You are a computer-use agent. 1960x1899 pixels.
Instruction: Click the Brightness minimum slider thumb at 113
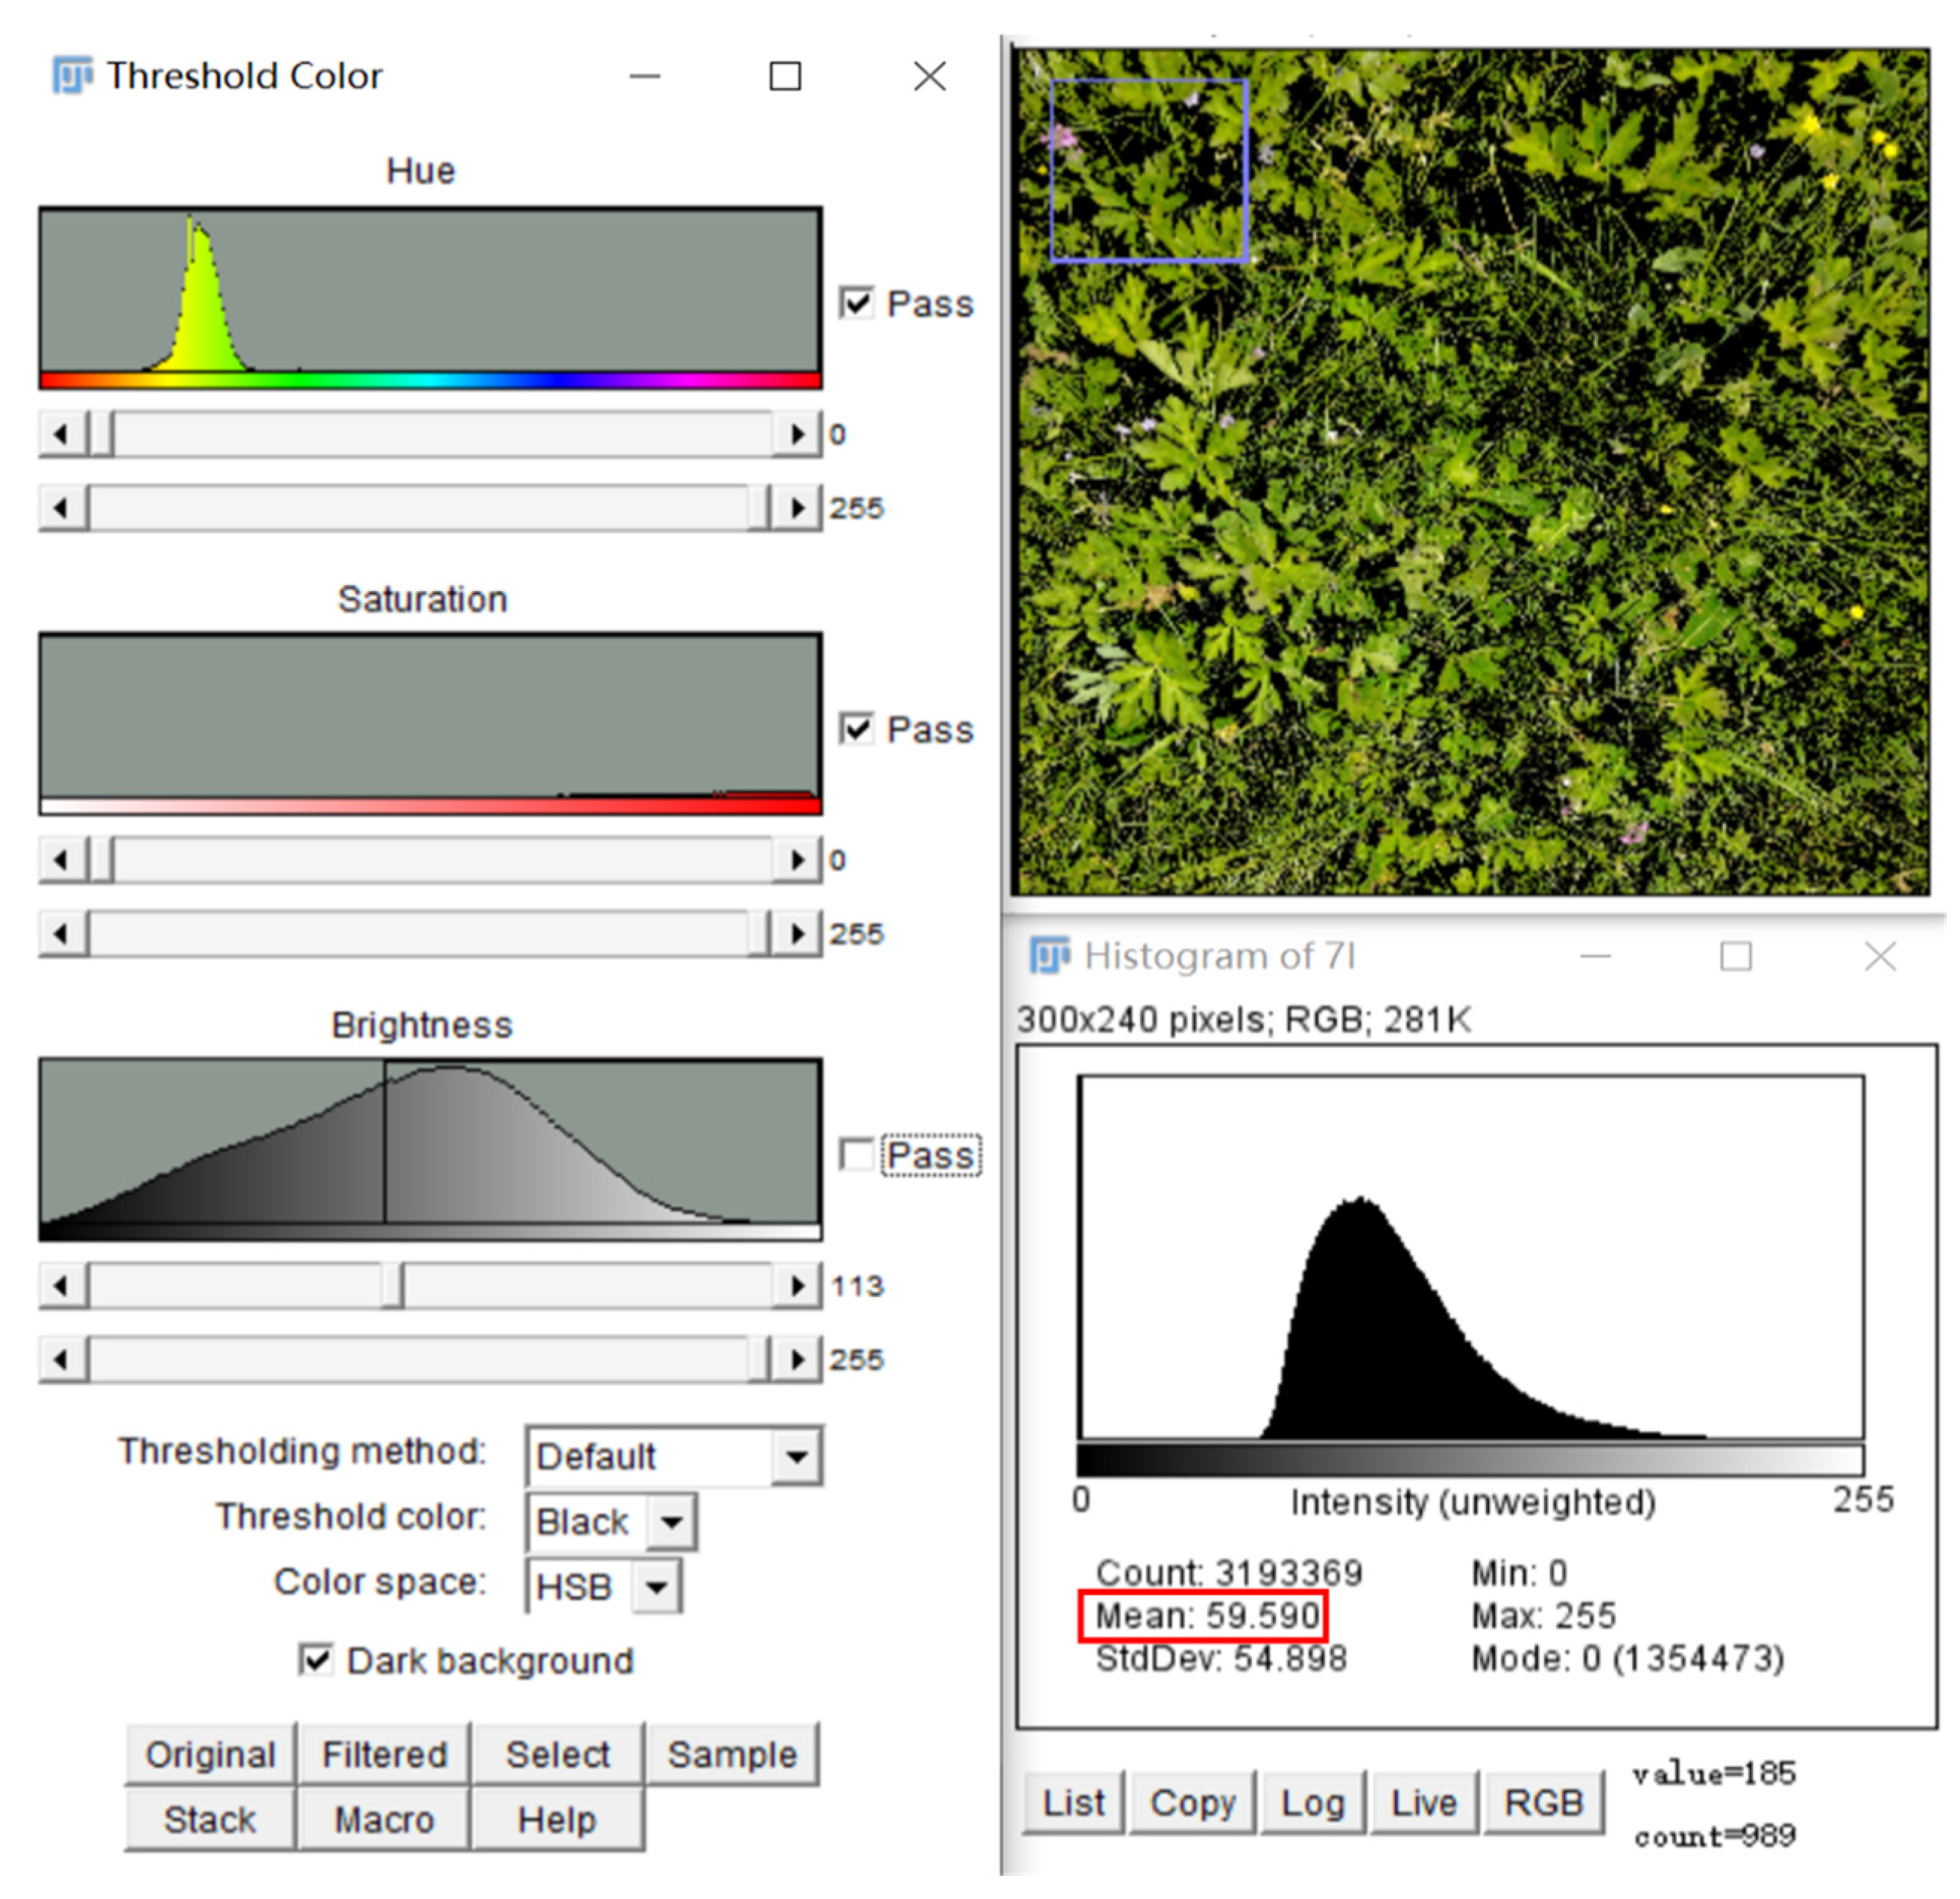pos(393,1286)
